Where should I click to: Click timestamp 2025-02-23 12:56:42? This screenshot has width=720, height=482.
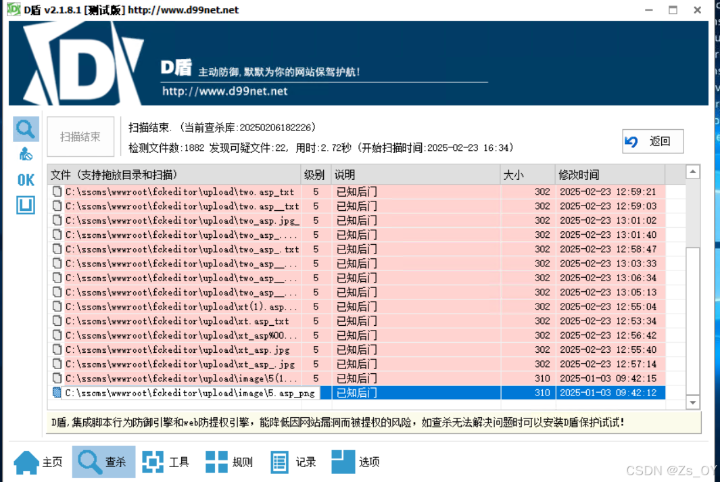tap(608, 335)
